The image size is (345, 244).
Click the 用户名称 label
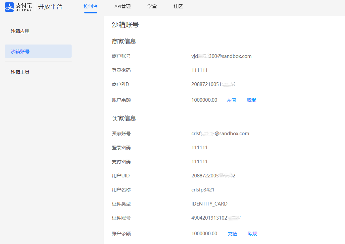pos(121,190)
